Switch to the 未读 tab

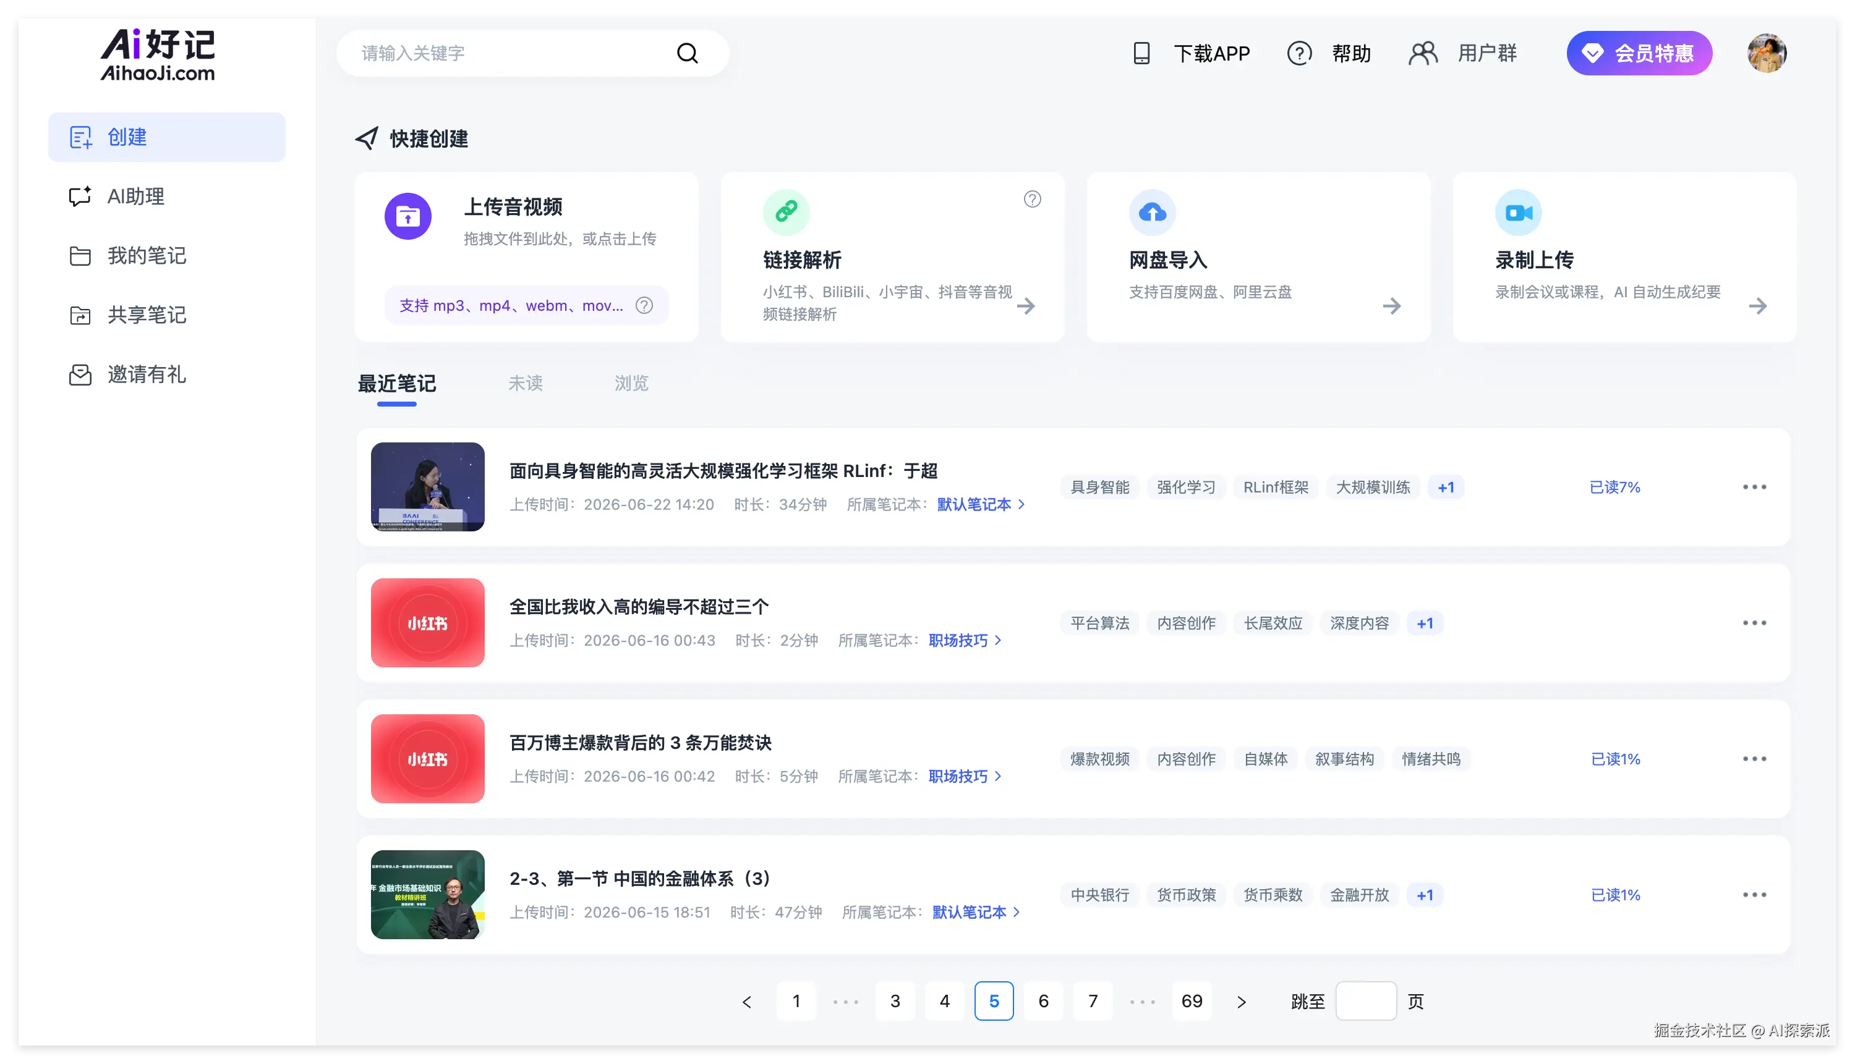pos(525,384)
